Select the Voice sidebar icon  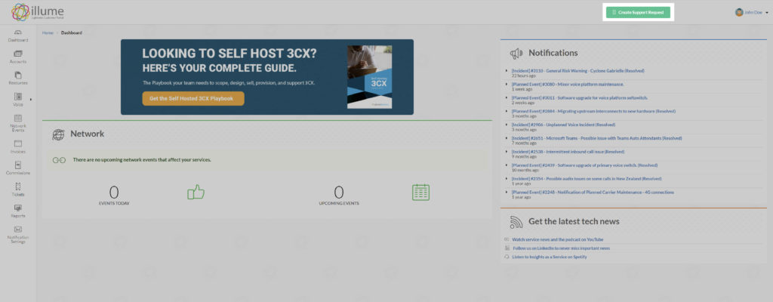[x=18, y=99]
